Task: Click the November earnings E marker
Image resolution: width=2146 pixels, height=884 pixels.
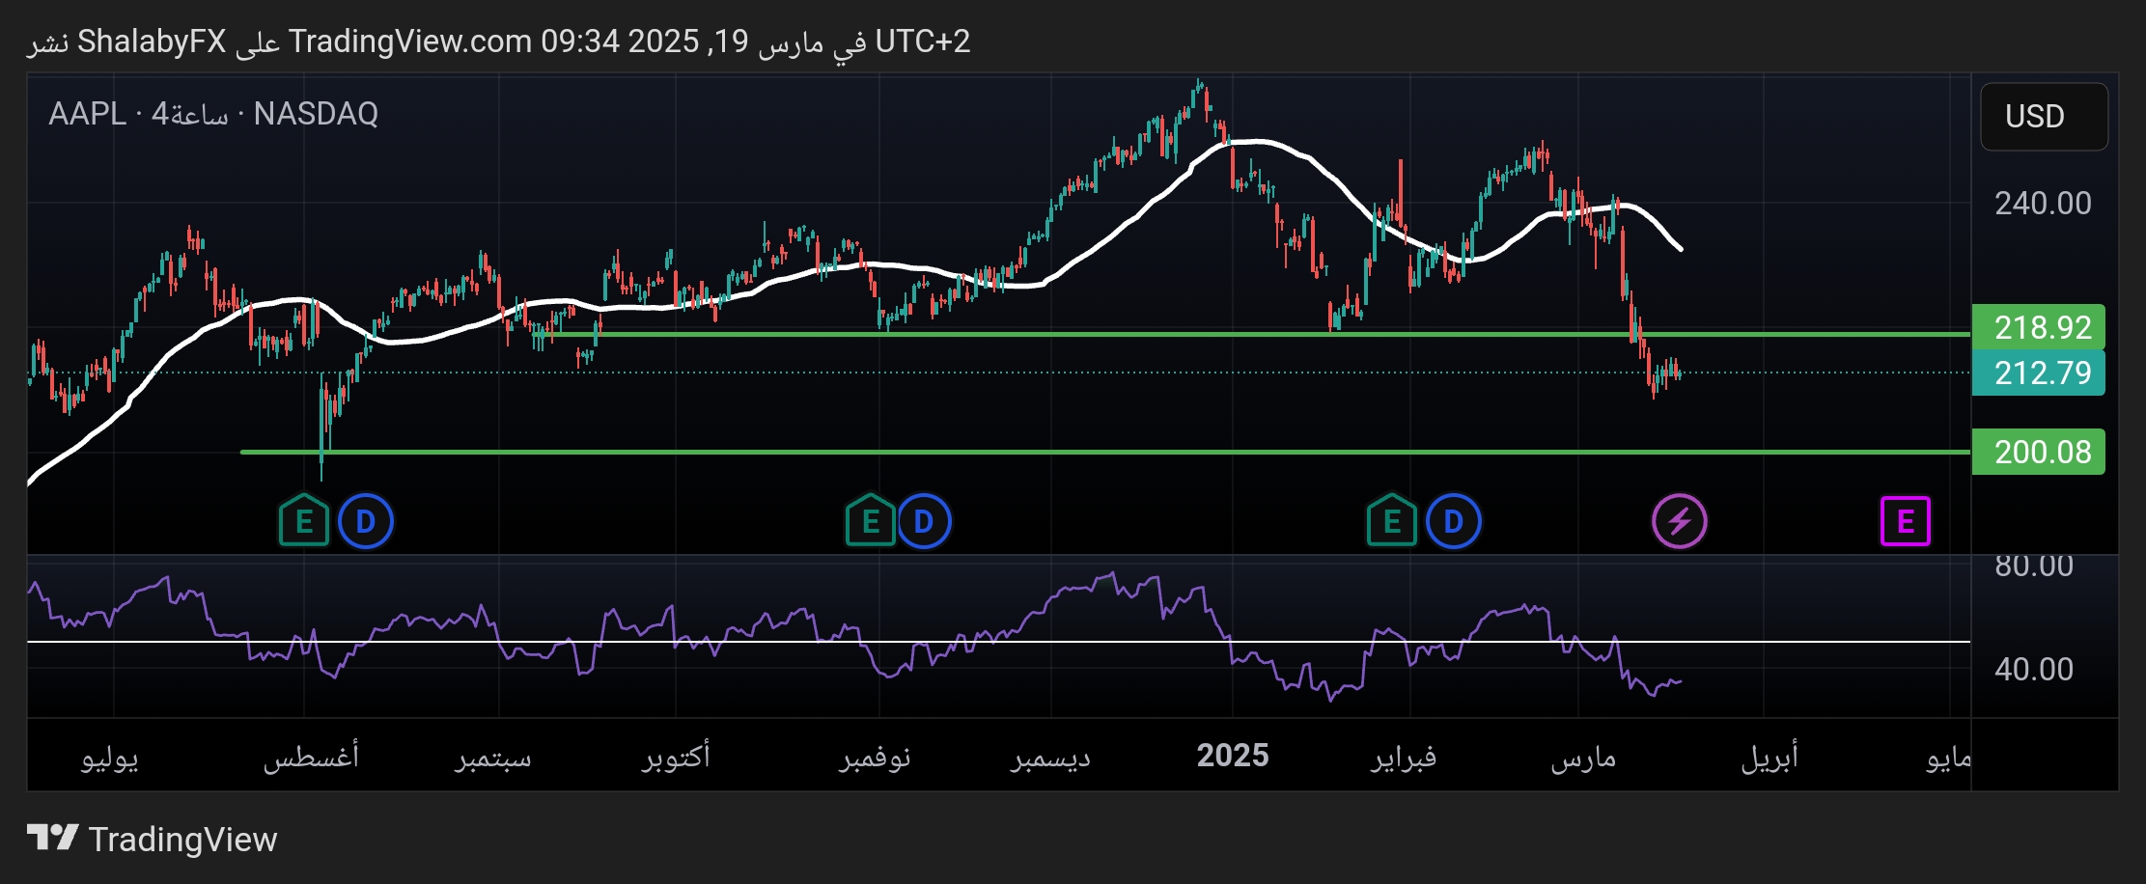Action: coord(870,521)
